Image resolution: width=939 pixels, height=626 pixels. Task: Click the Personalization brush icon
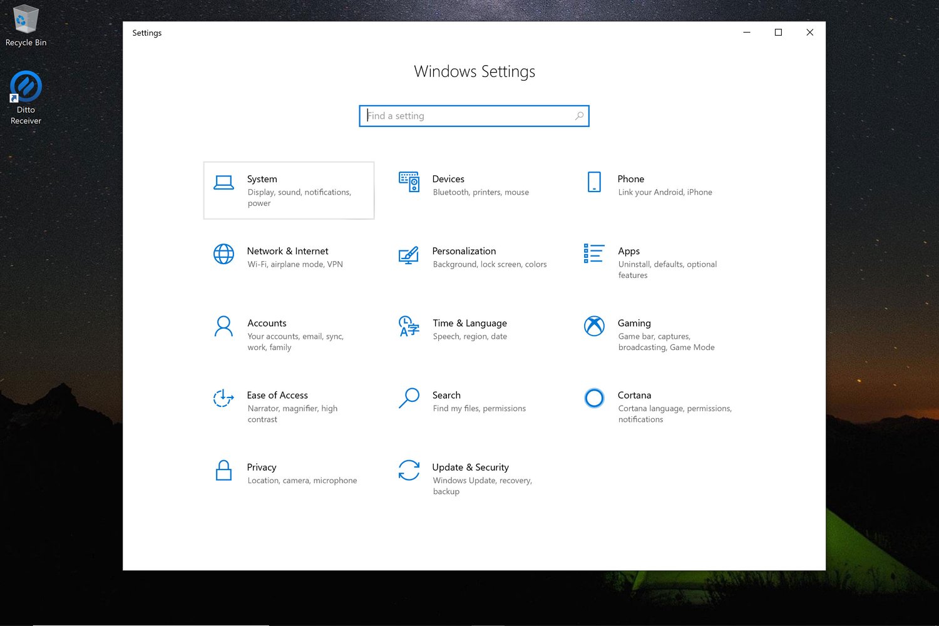409,254
